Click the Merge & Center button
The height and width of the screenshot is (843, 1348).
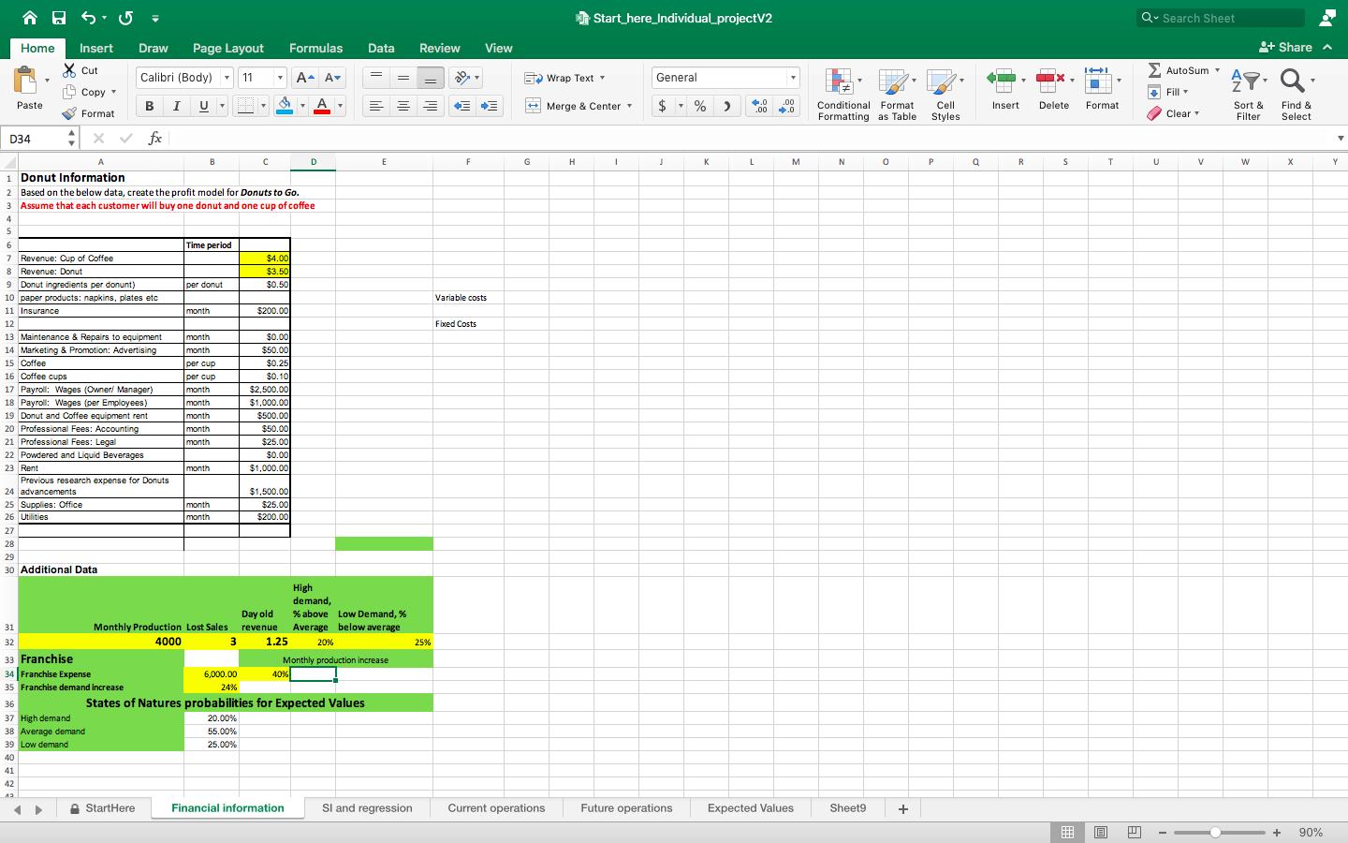[579, 106]
